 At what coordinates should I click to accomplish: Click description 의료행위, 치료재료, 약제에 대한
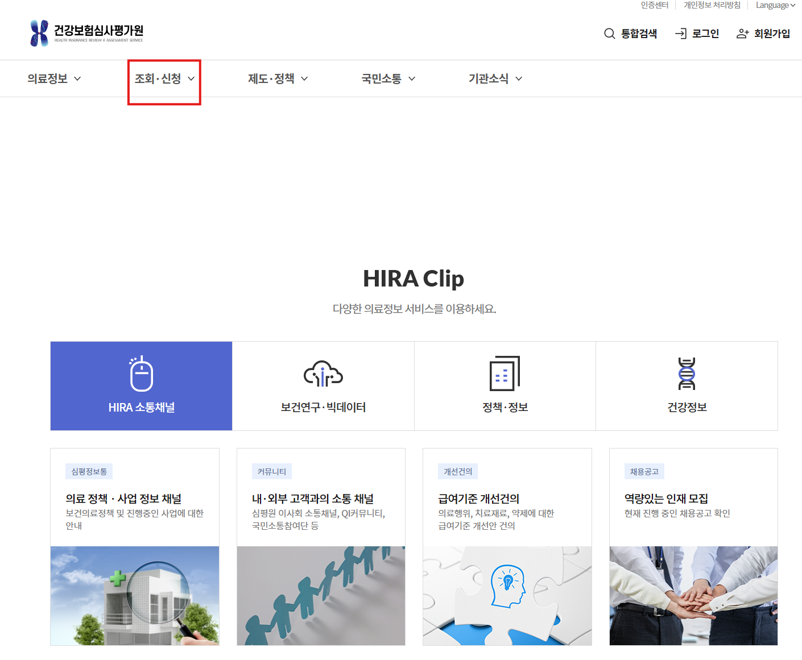click(x=496, y=513)
